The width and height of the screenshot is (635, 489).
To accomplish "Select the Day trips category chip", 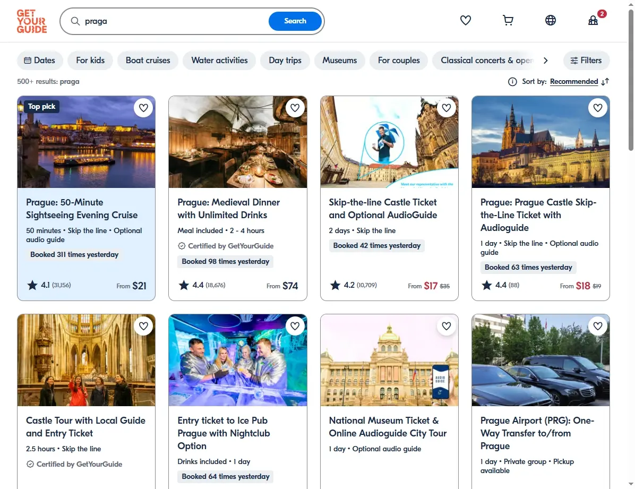I will coord(285,61).
